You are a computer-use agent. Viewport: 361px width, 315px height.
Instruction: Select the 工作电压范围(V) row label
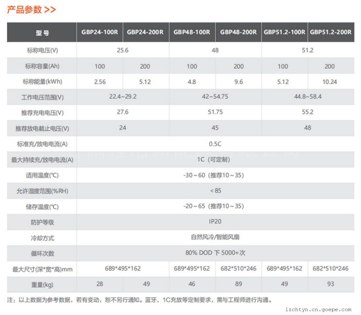tap(42, 97)
